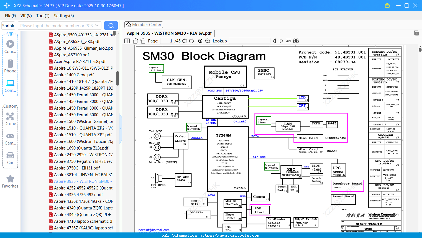Image resolution: width=422 pixels, height=238 pixels.
Task: Rotate the page clockwise
Action: (x=143, y=41)
